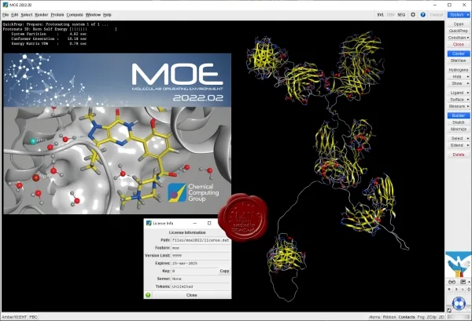The height and width of the screenshot is (321, 472).
Task: Open dropdown arrow beside snapshot icon
Action: tap(469, 282)
